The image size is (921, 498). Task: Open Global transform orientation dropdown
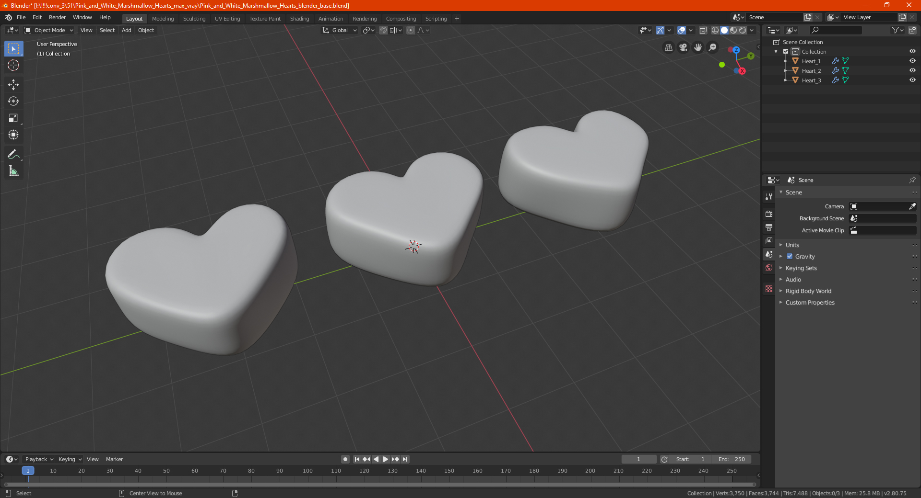pyautogui.click(x=340, y=30)
